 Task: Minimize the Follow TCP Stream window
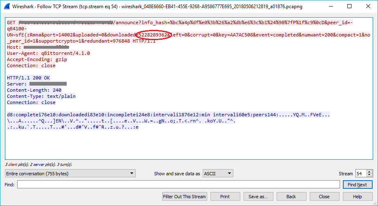pos(331,7)
